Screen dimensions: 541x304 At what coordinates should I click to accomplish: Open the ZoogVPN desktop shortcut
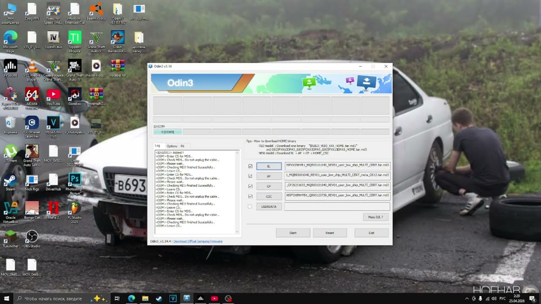pyautogui.click(x=32, y=11)
